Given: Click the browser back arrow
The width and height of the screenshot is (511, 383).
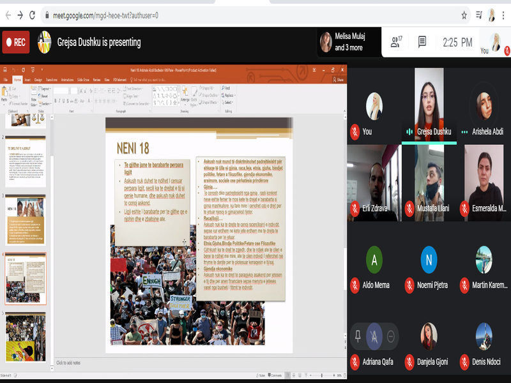Looking at the screenshot, I should pos(6,15).
